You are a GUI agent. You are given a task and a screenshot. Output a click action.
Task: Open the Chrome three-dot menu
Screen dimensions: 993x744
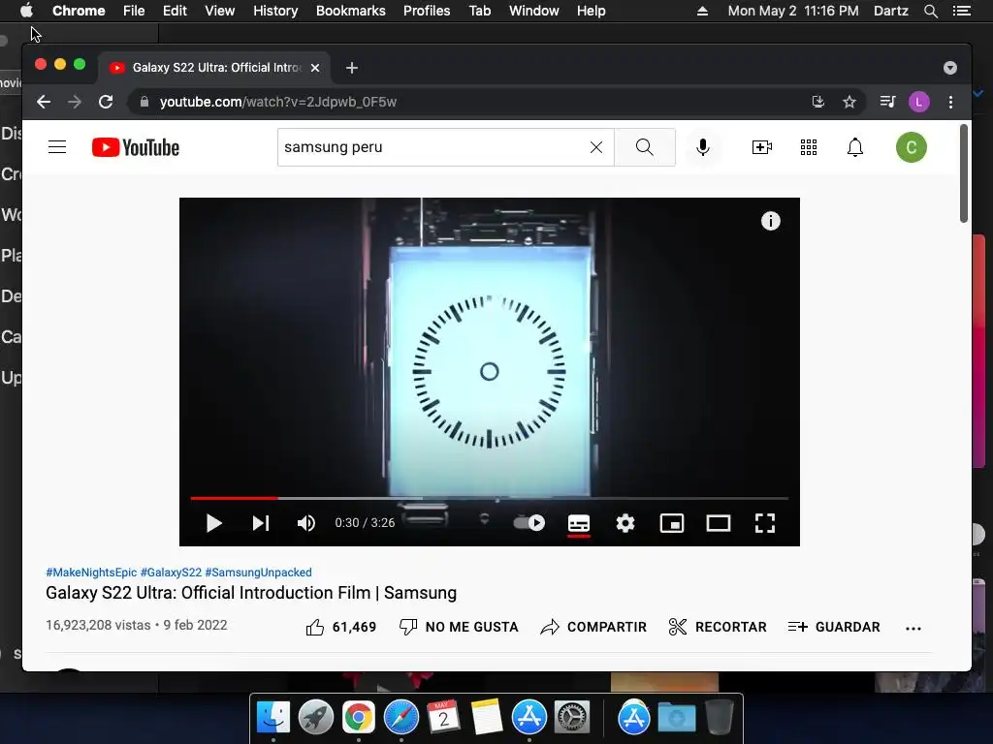[950, 102]
